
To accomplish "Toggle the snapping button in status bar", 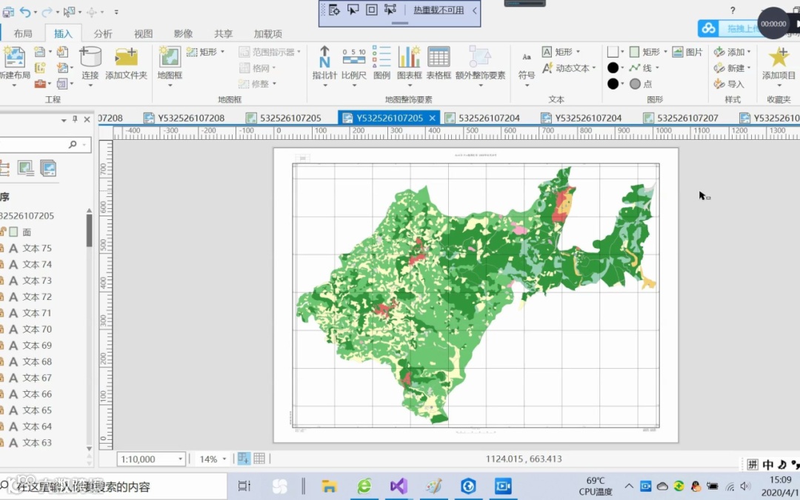I will coord(243,459).
